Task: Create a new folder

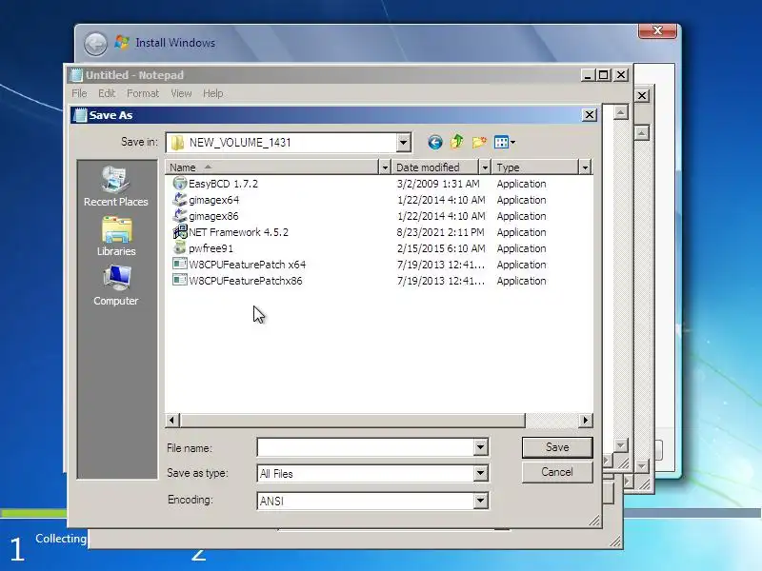Action: (x=479, y=142)
